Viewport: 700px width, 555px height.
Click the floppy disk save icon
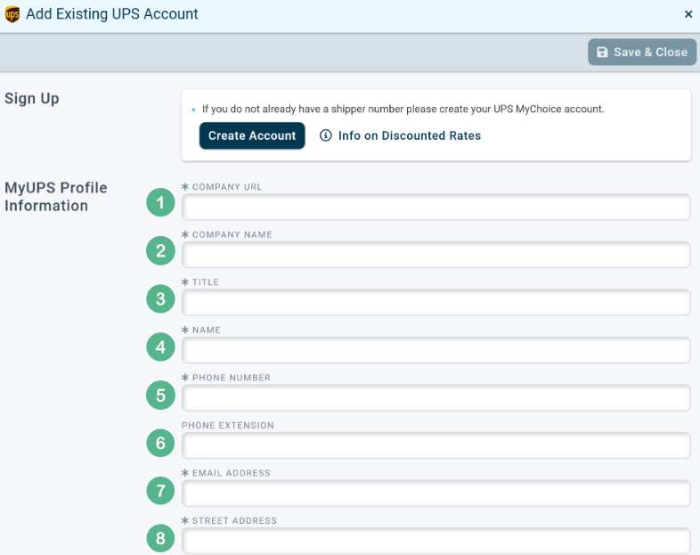[x=602, y=53]
